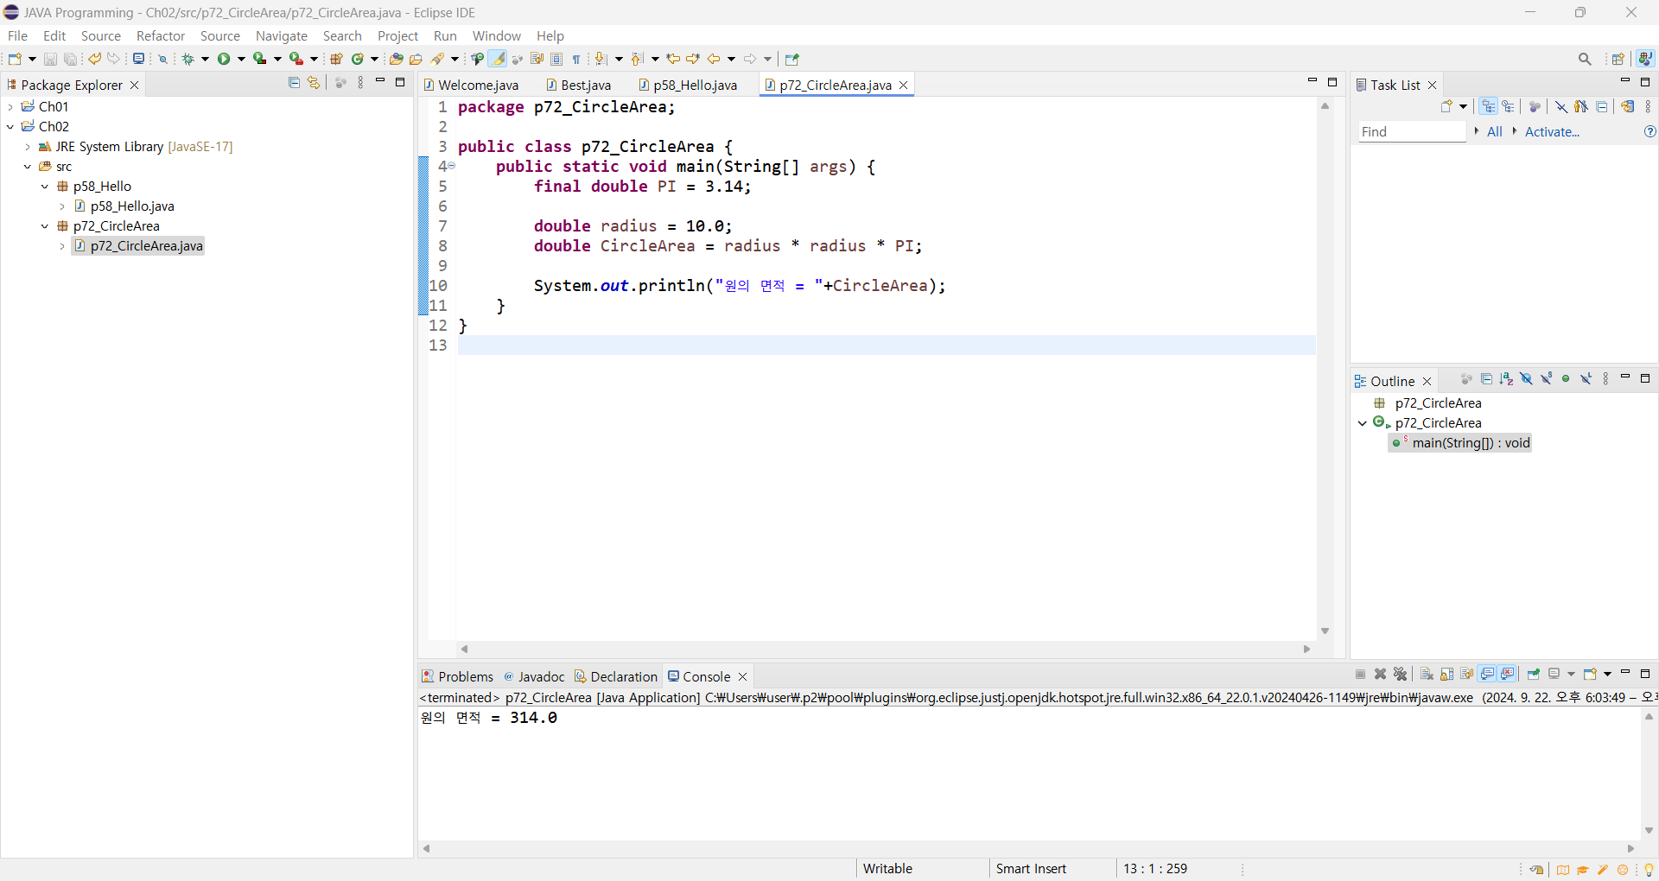The height and width of the screenshot is (881, 1659).
Task: Open the New Task dropdown arrow in Task List
Action: point(1463,106)
